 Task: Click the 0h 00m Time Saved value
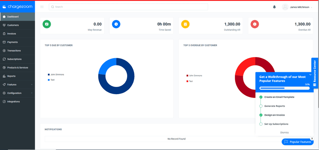click(x=164, y=24)
